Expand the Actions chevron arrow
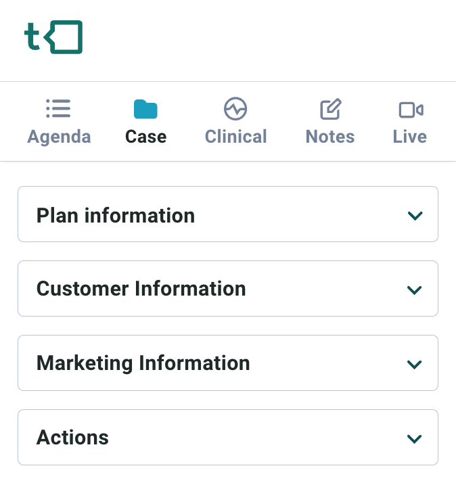The height and width of the screenshot is (487, 456). tap(414, 439)
